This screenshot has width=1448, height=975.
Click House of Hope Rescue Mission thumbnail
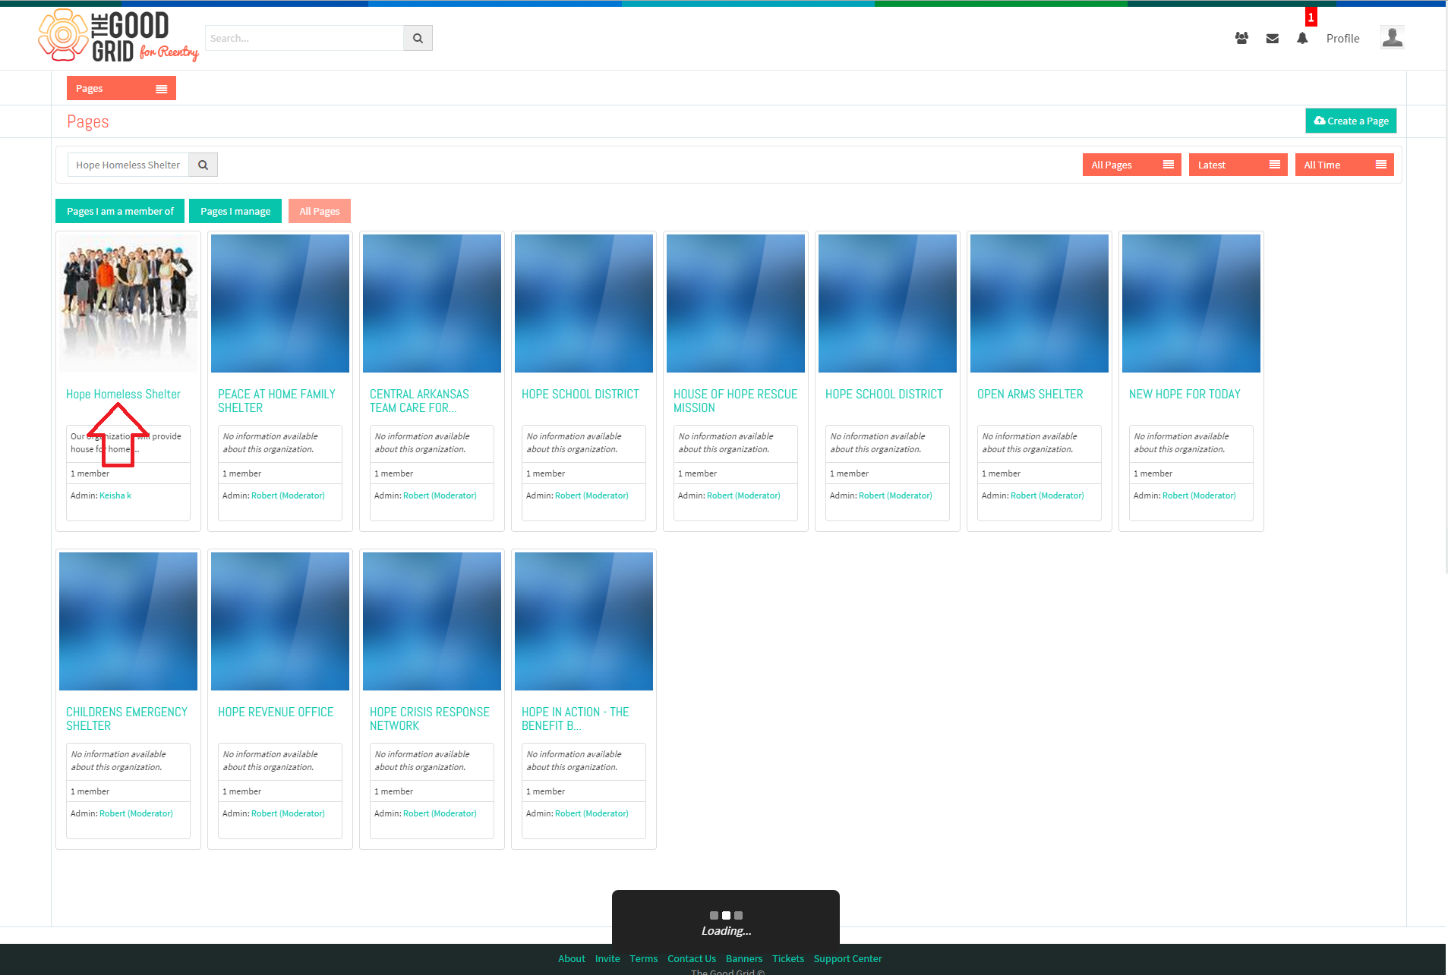click(736, 304)
